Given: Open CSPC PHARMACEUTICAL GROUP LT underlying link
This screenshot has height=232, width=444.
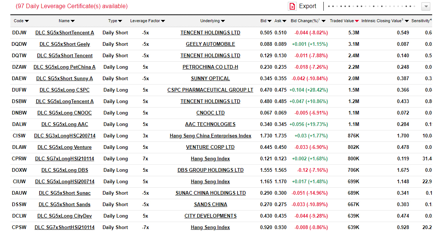Looking at the screenshot, I should [x=211, y=90].
